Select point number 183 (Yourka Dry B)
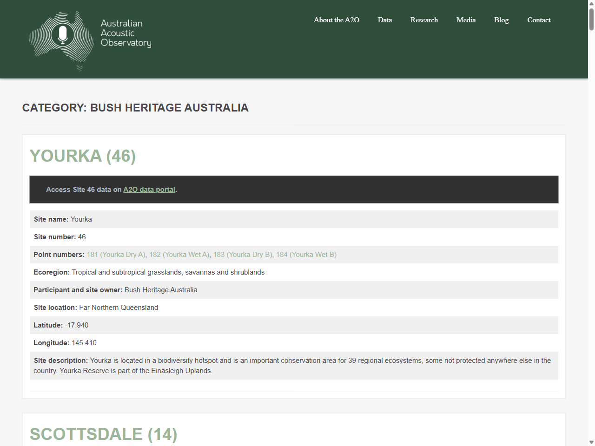The height and width of the screenshot is (446, 595). click(243, 255)
